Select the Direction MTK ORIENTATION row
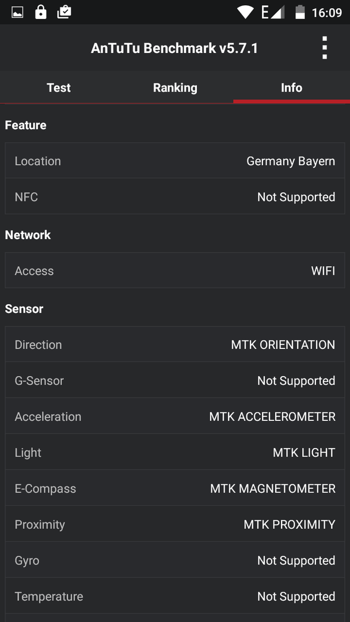Viewport: 350px width, 622px height. (175, 344)
